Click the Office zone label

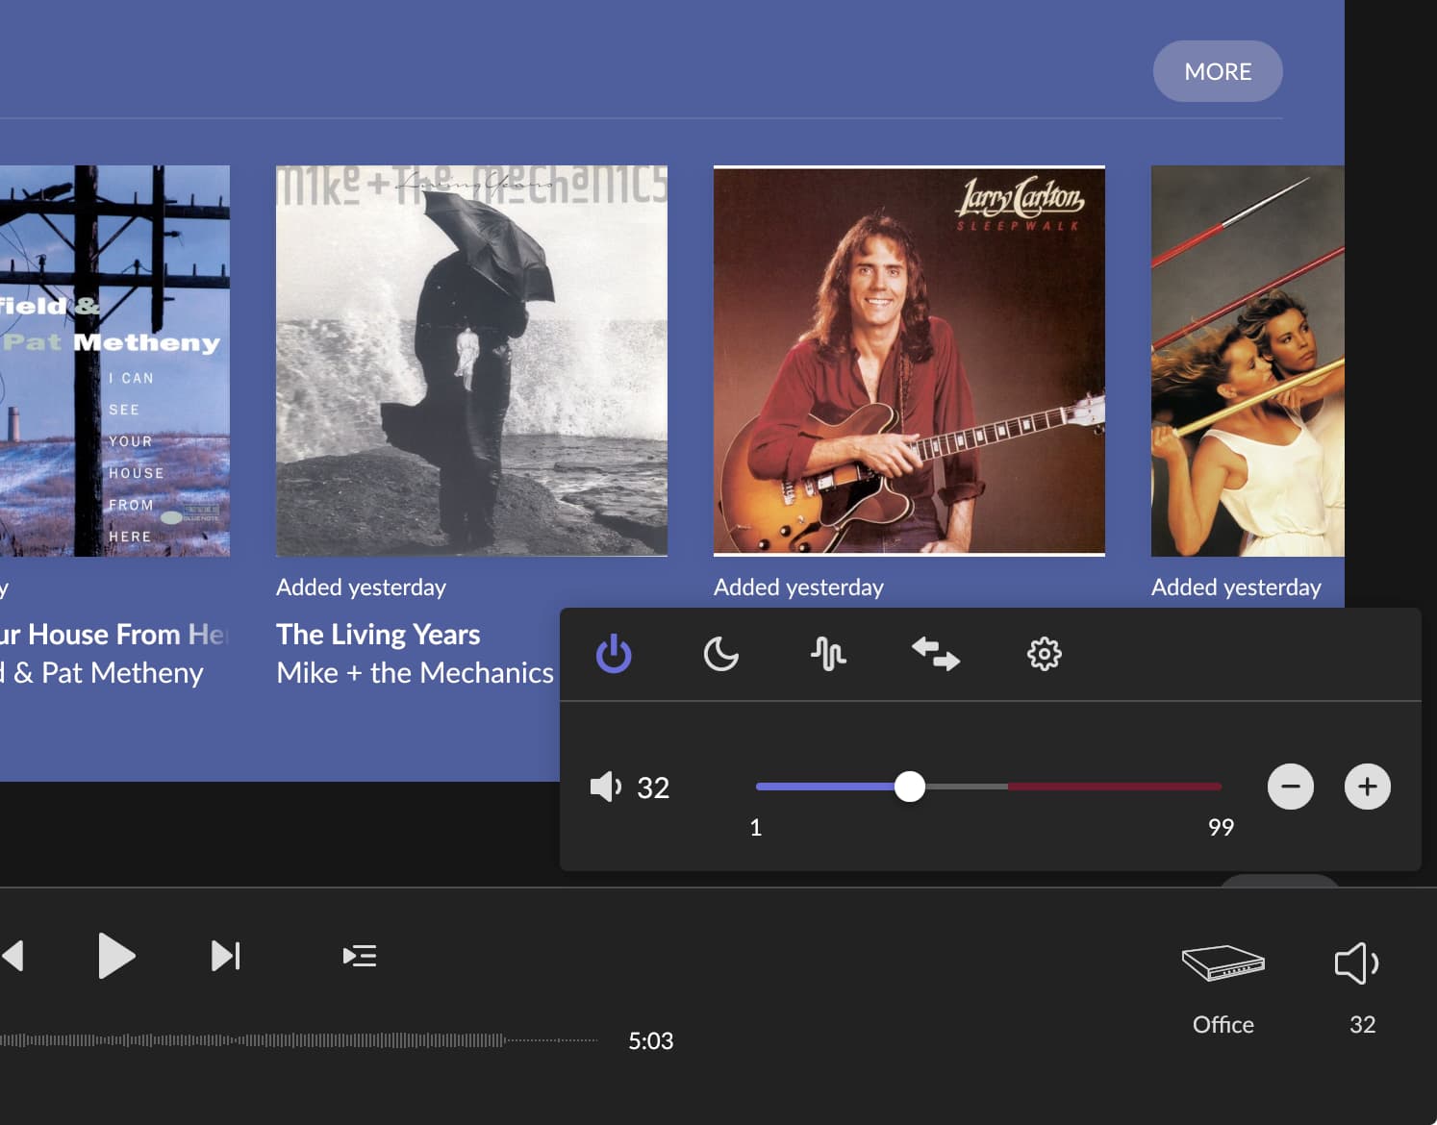pos(1223,1024)
